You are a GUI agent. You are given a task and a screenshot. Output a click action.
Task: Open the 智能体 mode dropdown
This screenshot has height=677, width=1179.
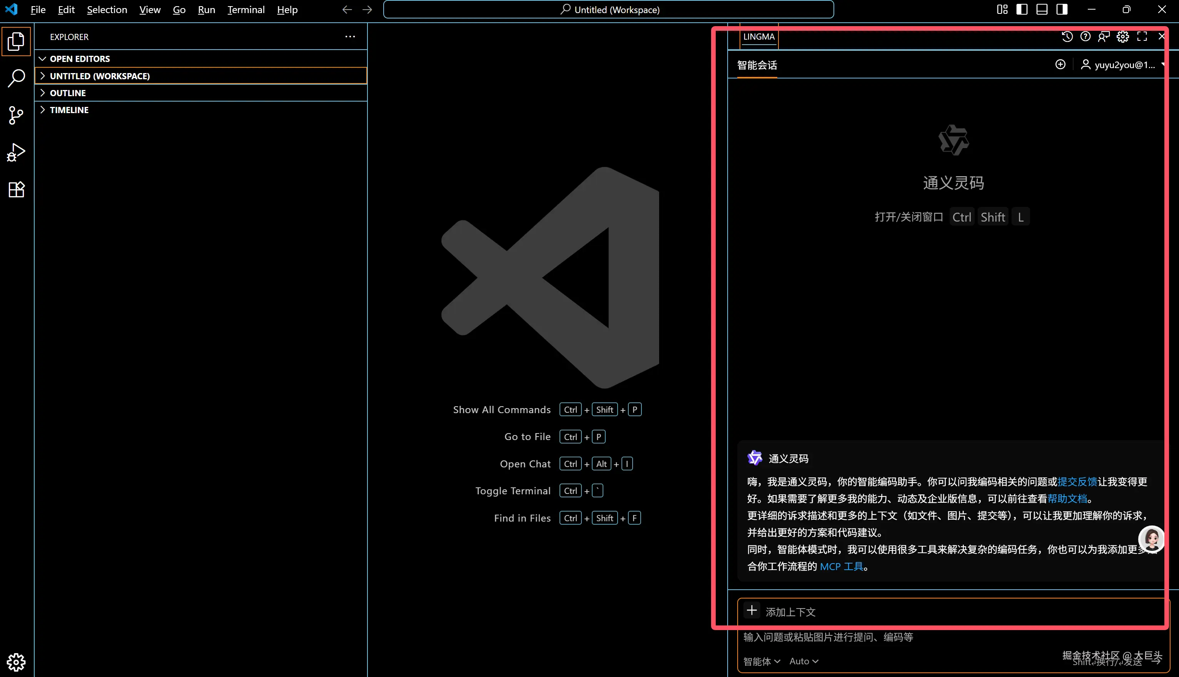[x=762, y=661]
